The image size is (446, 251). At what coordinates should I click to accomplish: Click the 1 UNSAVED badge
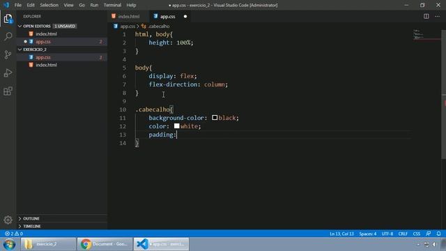tap(65, 26)
